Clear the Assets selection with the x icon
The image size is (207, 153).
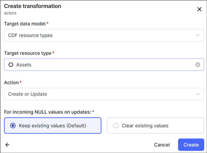point(198,65)
